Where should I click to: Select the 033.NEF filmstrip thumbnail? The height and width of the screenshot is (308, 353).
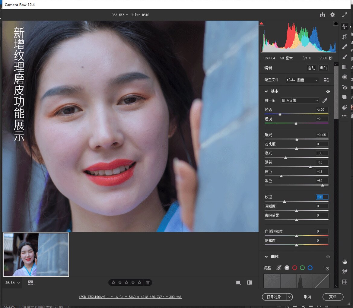tap(36, 254)
